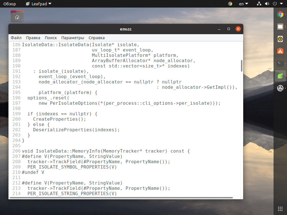The height and width of the screenshot is (215, 287).
Task: Open Chrome from the Ubuntu dock
Action: [280, 14]
